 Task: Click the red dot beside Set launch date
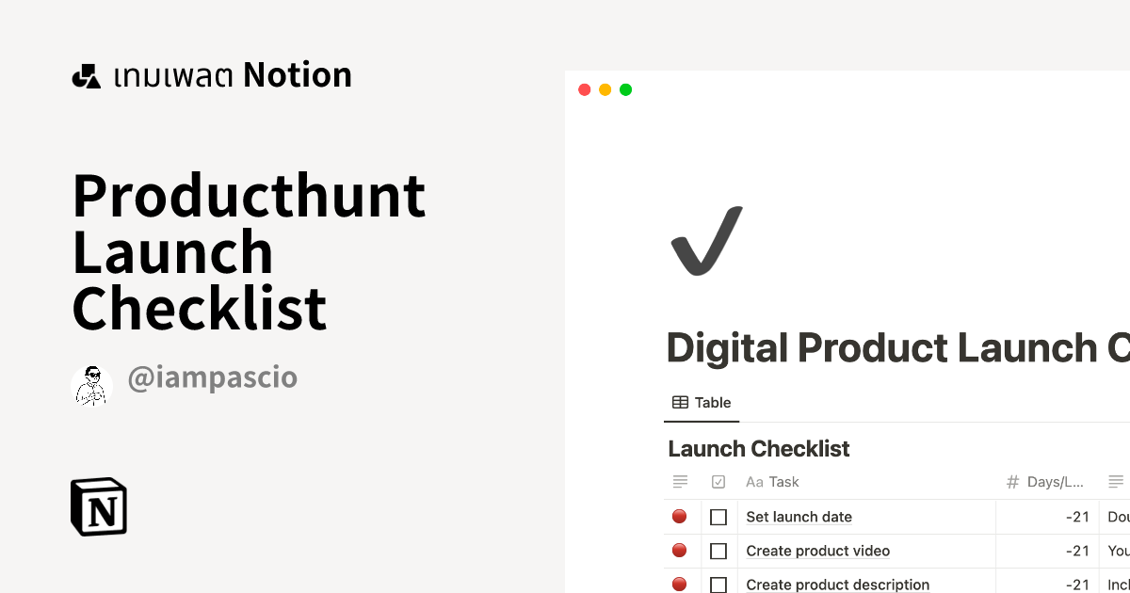click(679, 517)
